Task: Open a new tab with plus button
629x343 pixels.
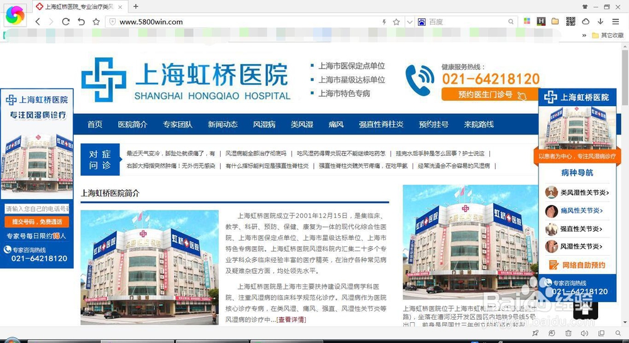Action: coord(136,6)
